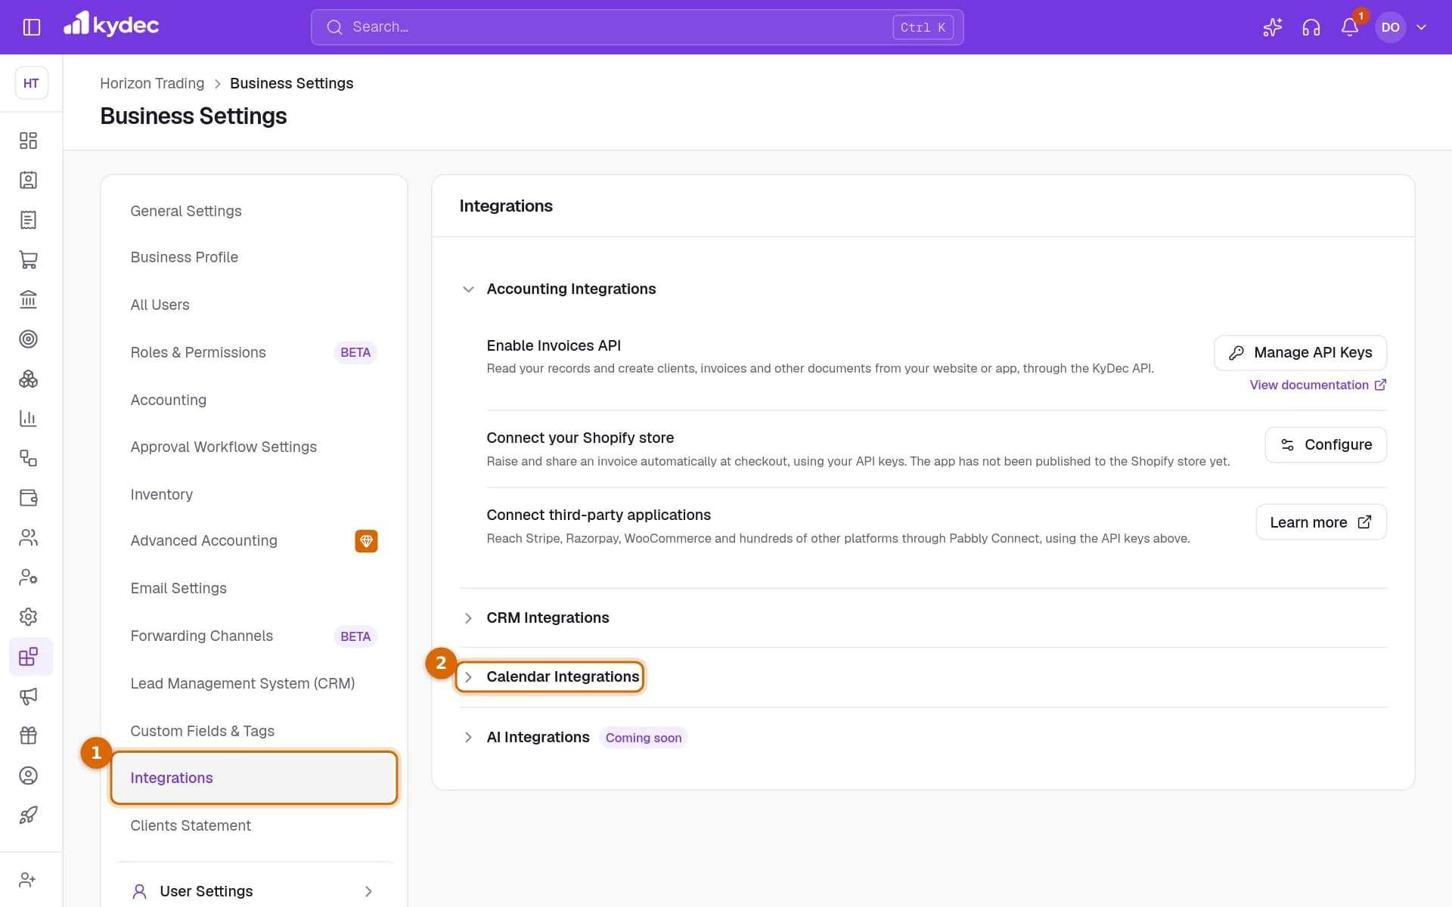
Task: Open the profile circle icon in sidebar
Action: (x=28, y=775)
